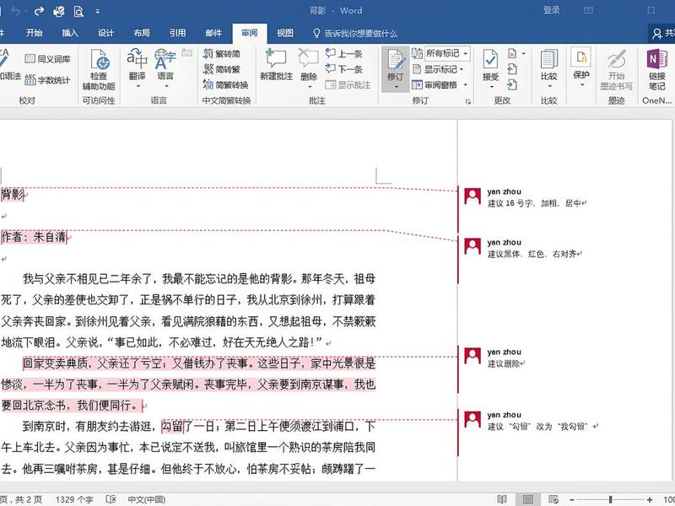The image size is (675, 506).
Task: Expand the 审阅窗格 dropdown arrow
Action: (x=466, y=85)
